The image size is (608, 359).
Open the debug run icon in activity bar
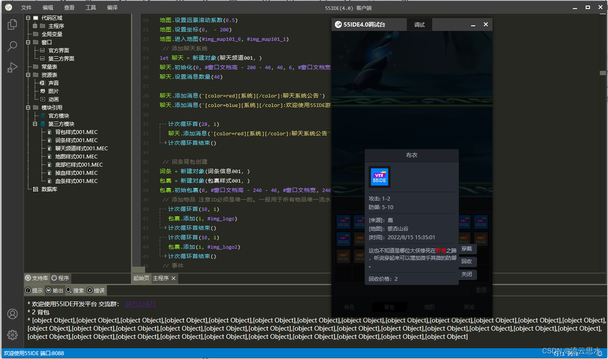(12, 67)
